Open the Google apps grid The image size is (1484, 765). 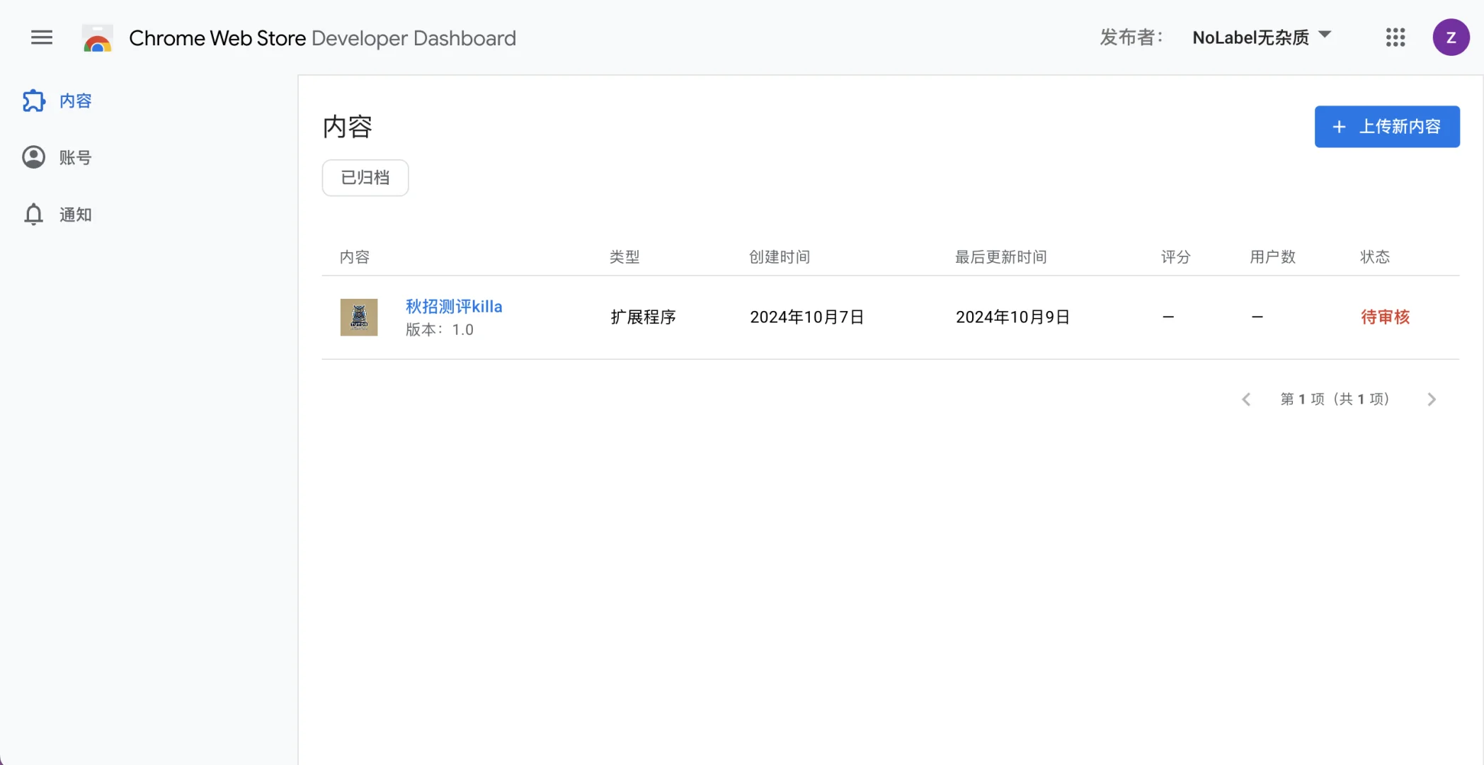pos(1395,37)
